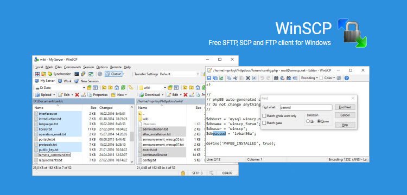Select the Down direction radio button
This screenshot has height=195, width=407.
(319, 121)
